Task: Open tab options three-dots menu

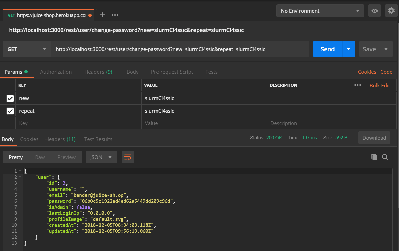Action: point(115,15)
